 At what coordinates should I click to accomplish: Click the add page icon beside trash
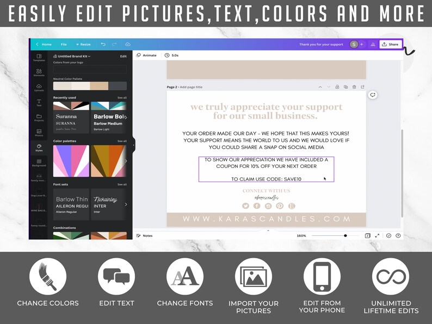(362, 87)
